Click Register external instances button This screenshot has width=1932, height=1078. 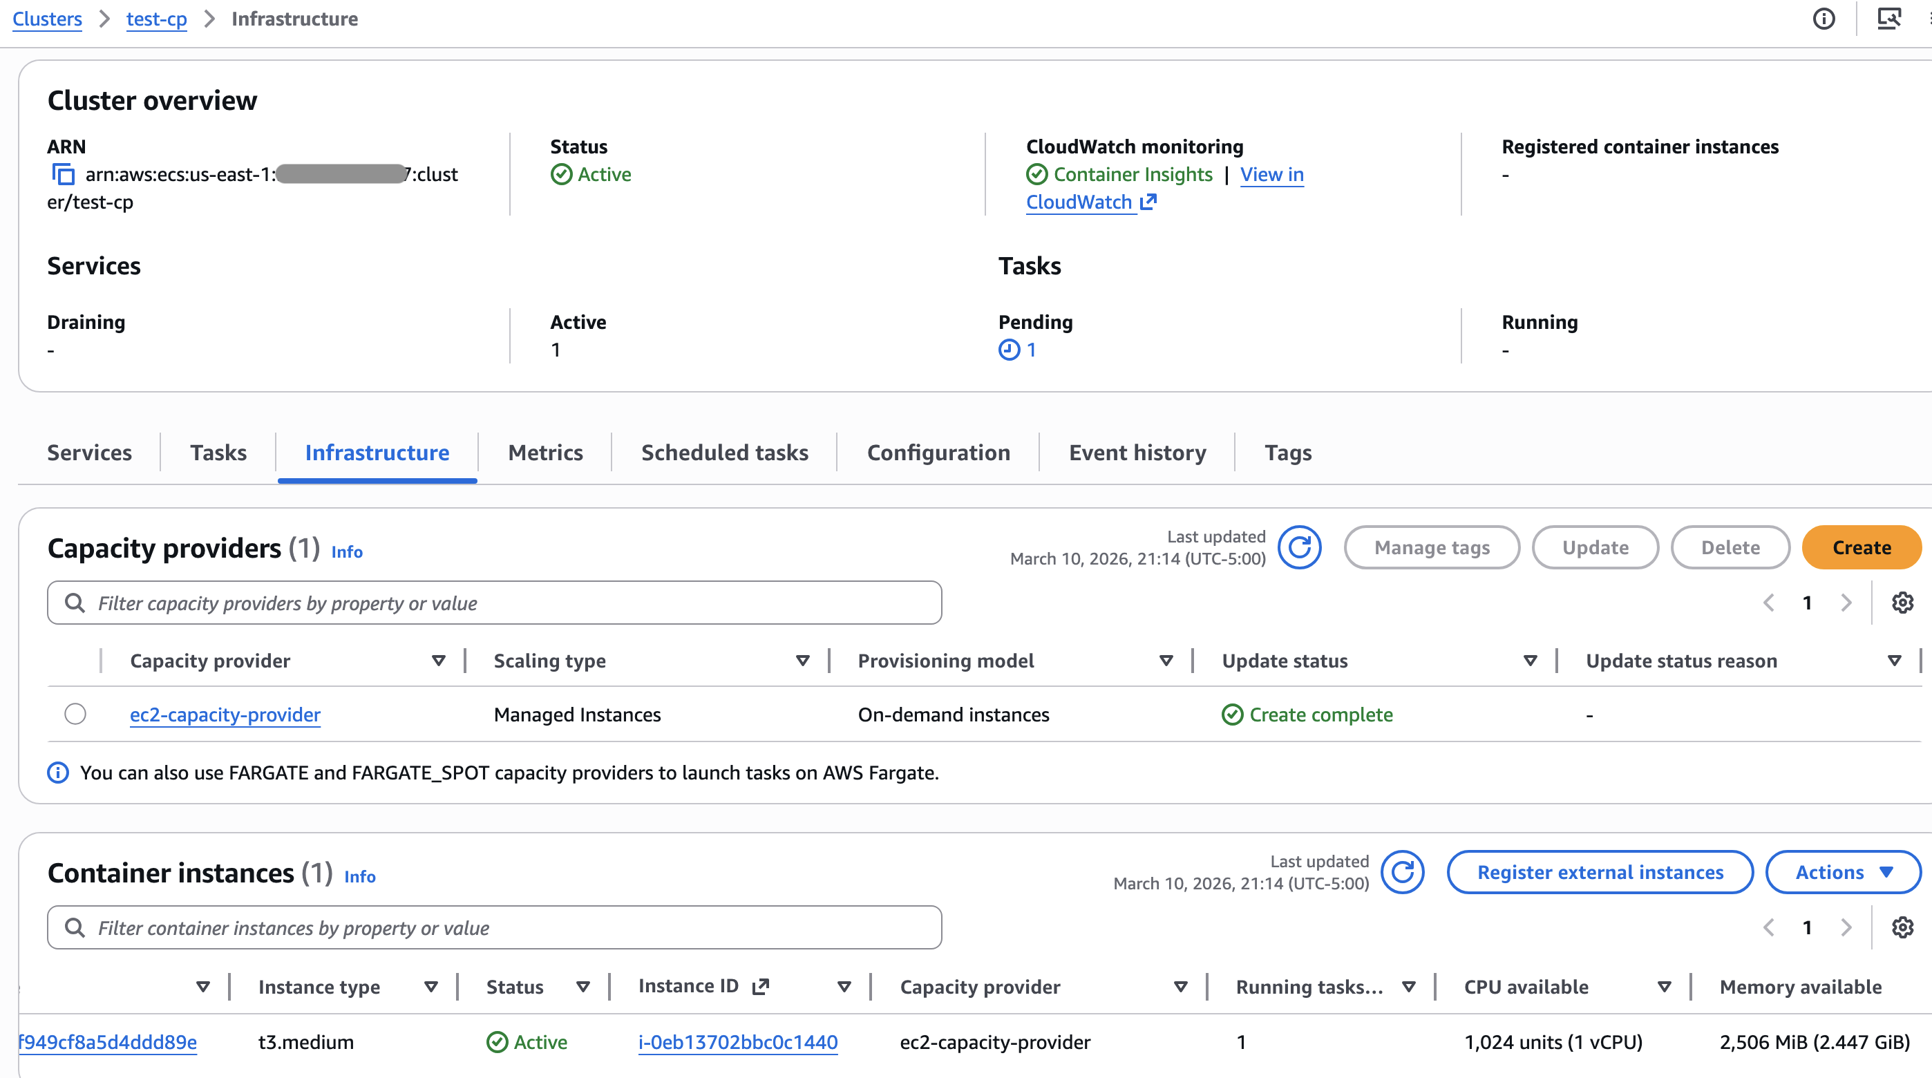point(1600,873)
